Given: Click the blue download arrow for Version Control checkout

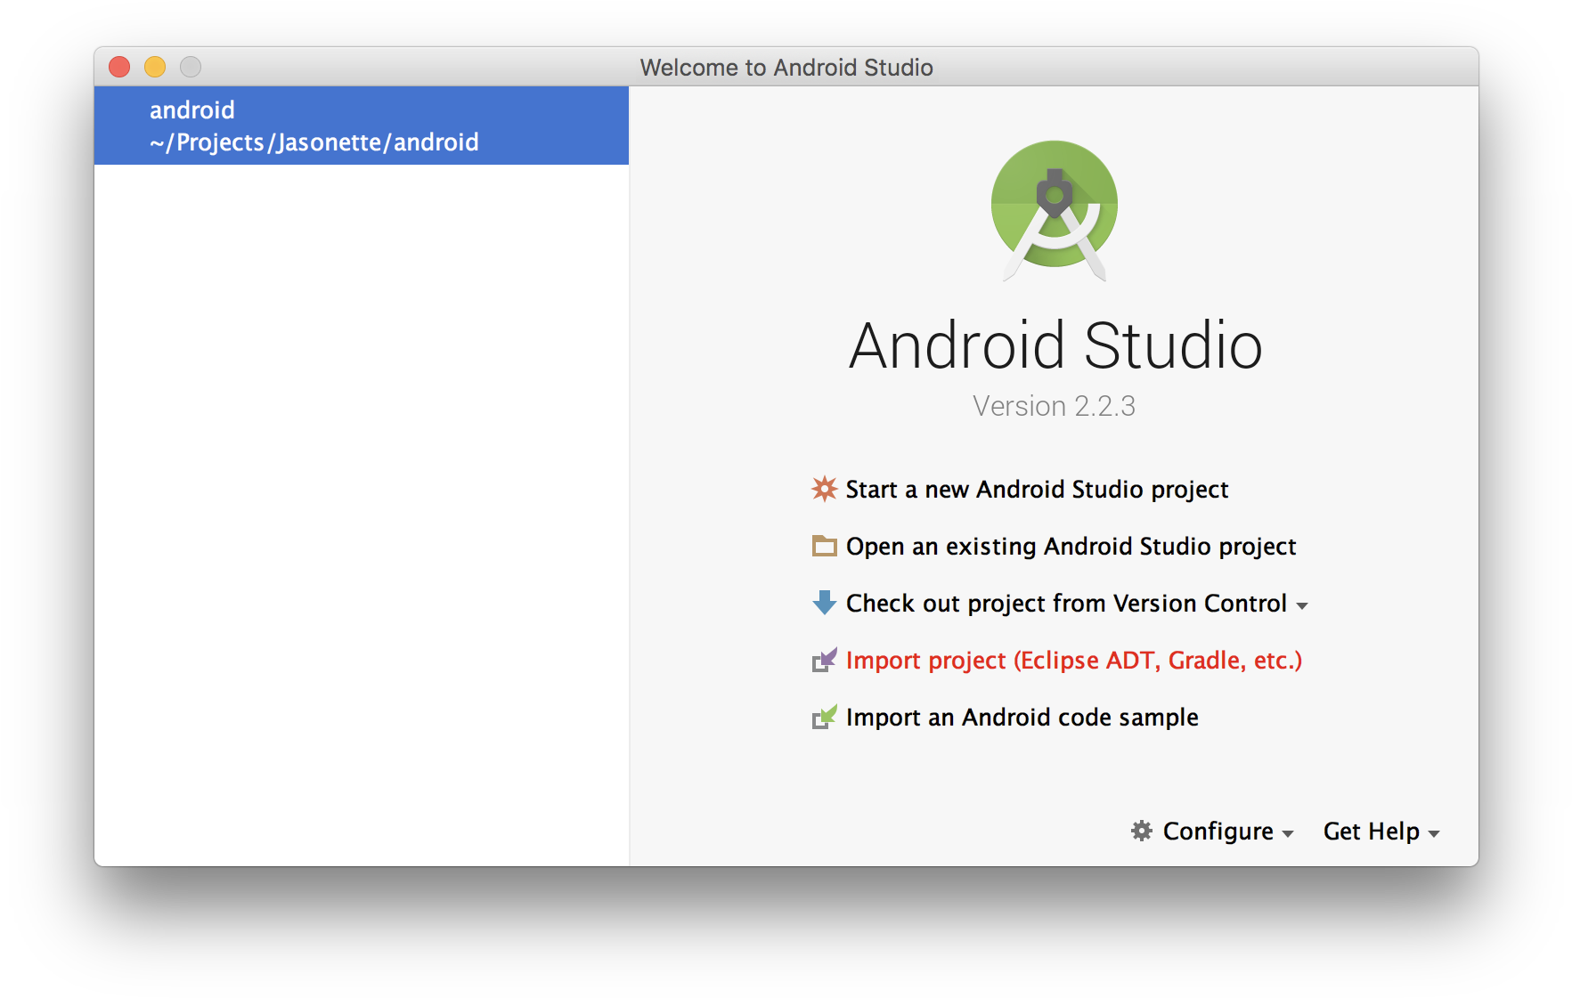Looking at the screenshot, I should pos(824,603).
